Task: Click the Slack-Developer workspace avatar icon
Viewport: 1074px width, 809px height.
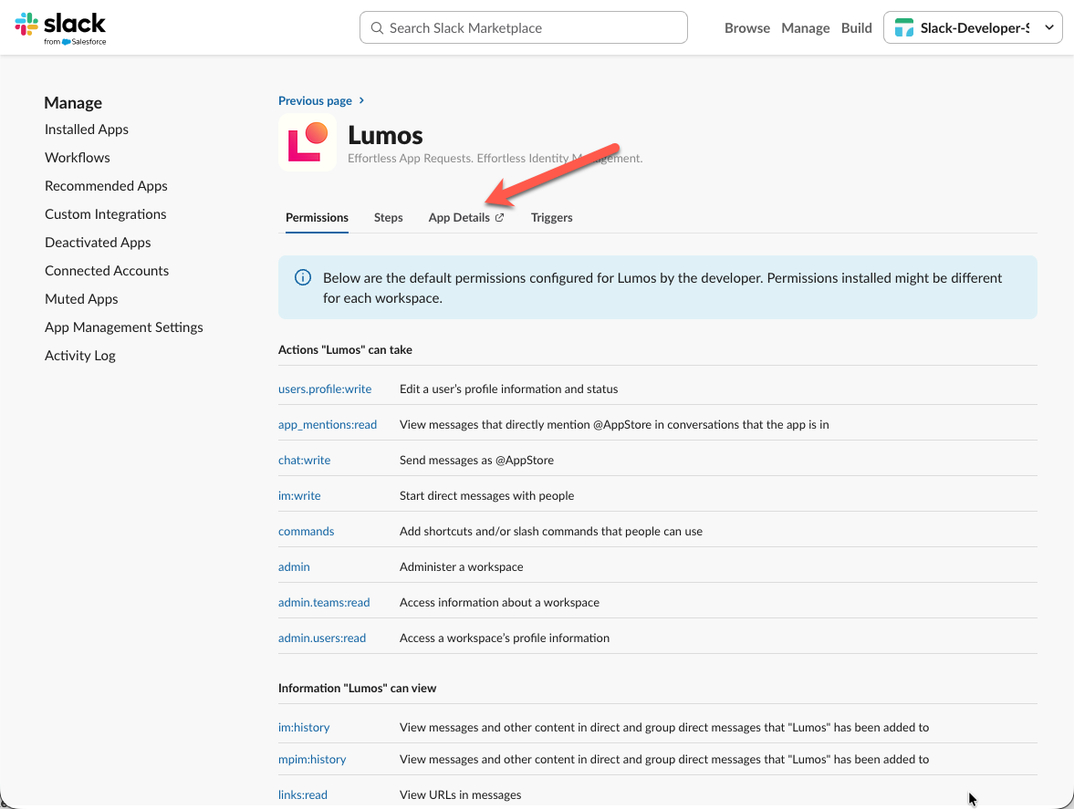Action: [903, 28]
